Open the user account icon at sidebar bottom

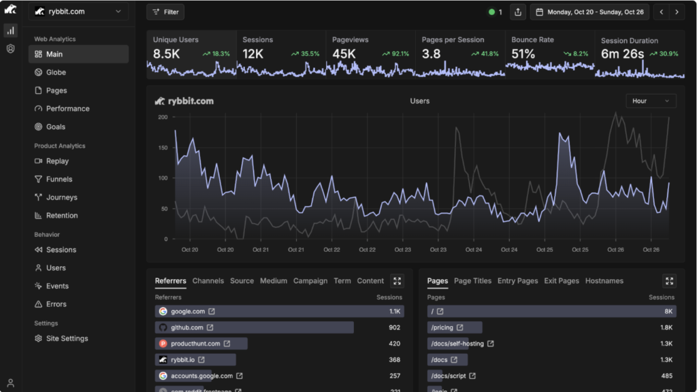pos(10,382)
